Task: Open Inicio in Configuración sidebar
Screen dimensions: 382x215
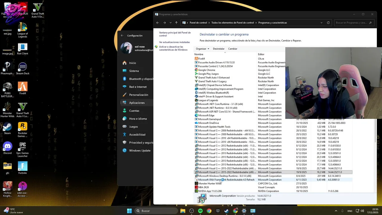Action: (x=133, y=63)
